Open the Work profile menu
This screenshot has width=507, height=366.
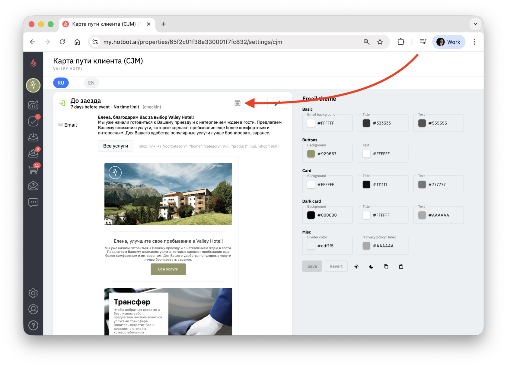point(448,42)
